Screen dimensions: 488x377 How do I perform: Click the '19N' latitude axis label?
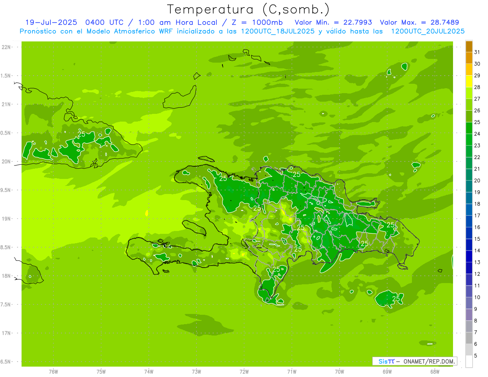click(7, 219)
